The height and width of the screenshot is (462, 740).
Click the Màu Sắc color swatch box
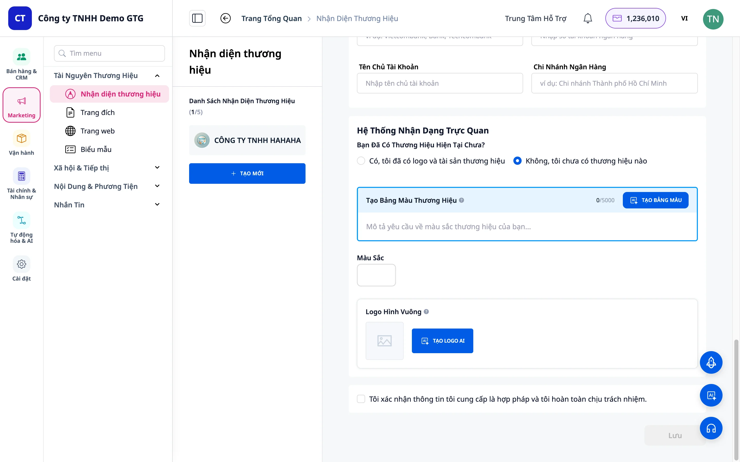tap(376, 275)
